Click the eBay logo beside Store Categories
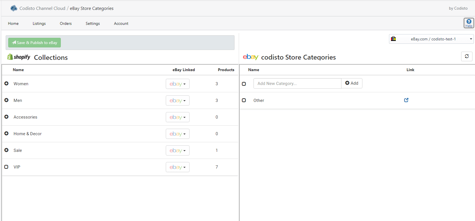 pos(251,57)
